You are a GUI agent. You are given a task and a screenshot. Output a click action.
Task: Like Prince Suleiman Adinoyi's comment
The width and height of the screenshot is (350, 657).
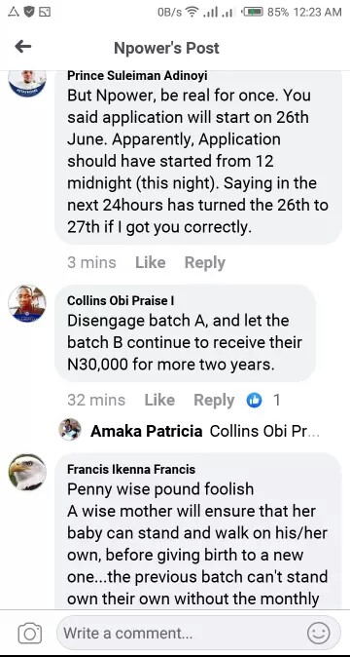point(151,263)
